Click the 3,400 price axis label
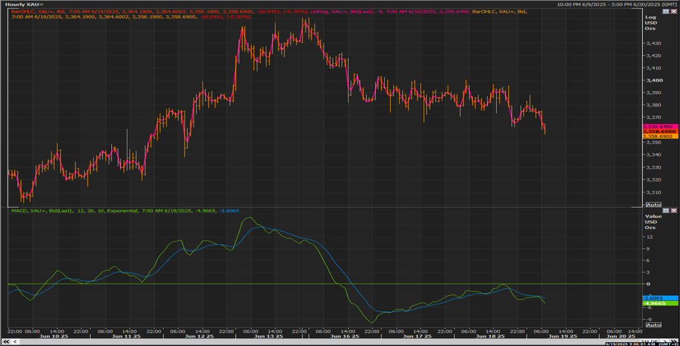 (x=654, y=80)
